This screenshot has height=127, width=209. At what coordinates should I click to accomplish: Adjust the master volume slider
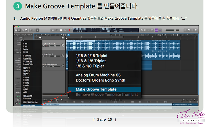click(172, 30)
